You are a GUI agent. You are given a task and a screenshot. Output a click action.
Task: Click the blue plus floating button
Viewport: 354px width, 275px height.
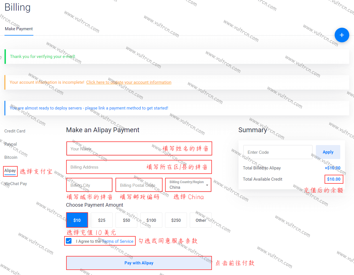click(342, 35)
